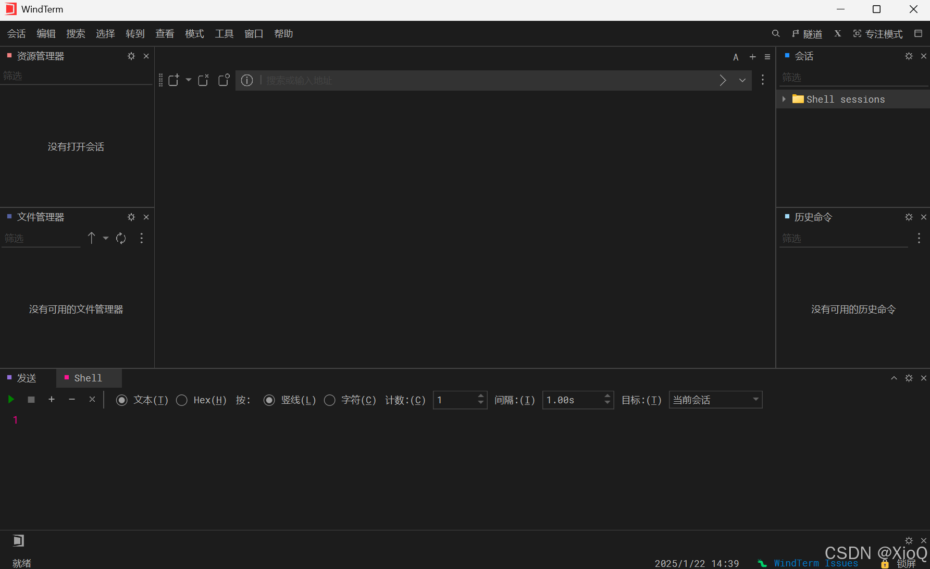Click the layout icon right of 专注模式
The image size is (930, 569).
(x=918, y=34)
